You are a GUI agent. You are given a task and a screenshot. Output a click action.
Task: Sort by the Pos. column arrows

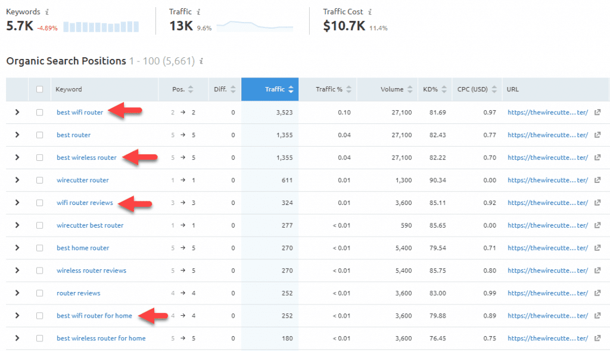pyautogui.click(x=191, y=89)
